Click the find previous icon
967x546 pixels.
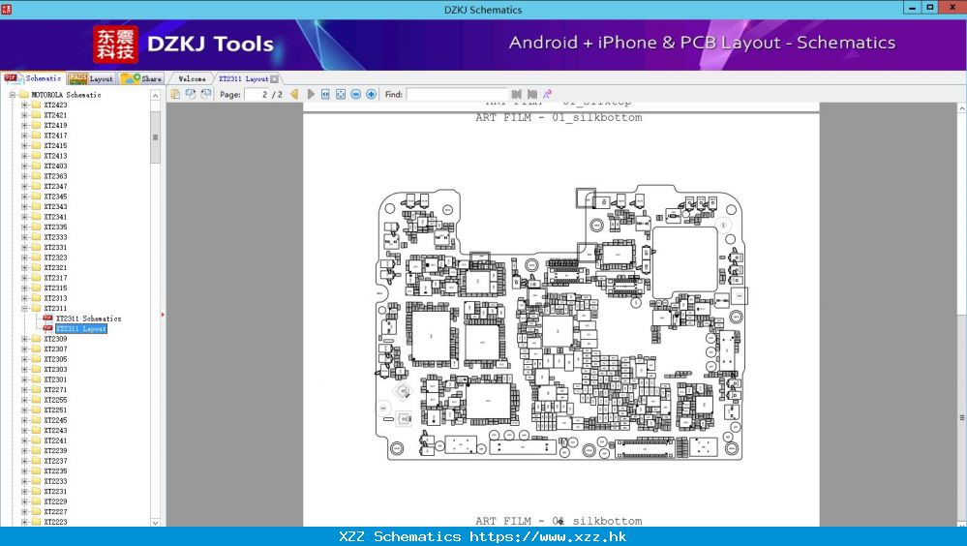(517, 95)
